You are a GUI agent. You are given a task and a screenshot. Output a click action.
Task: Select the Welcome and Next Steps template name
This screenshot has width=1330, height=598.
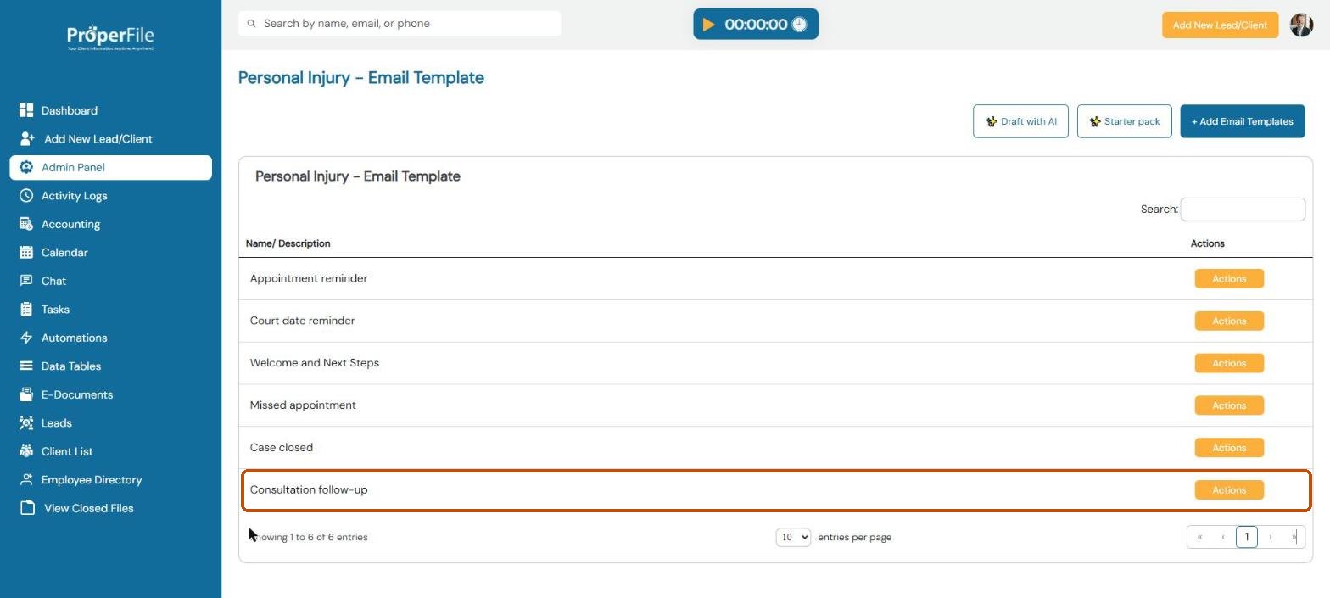click(x=315, y=363)
